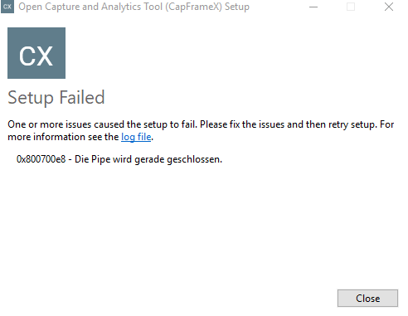
Task: Click the letter X in the large logo
Action: pos(45,56)
